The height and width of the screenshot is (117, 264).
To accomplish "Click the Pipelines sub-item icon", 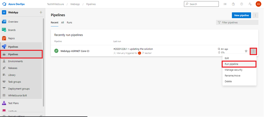I will pyautogui.click(x=4, y=54).
